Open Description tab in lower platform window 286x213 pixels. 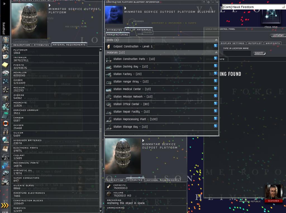click(x=115, y=180)
